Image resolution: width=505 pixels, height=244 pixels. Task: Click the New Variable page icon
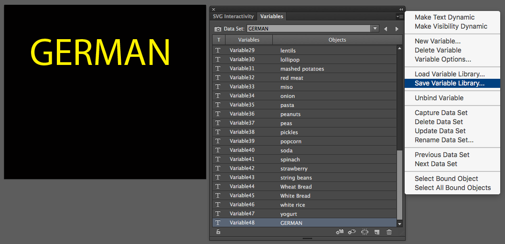pyautogui.click(x=377, y=232)
